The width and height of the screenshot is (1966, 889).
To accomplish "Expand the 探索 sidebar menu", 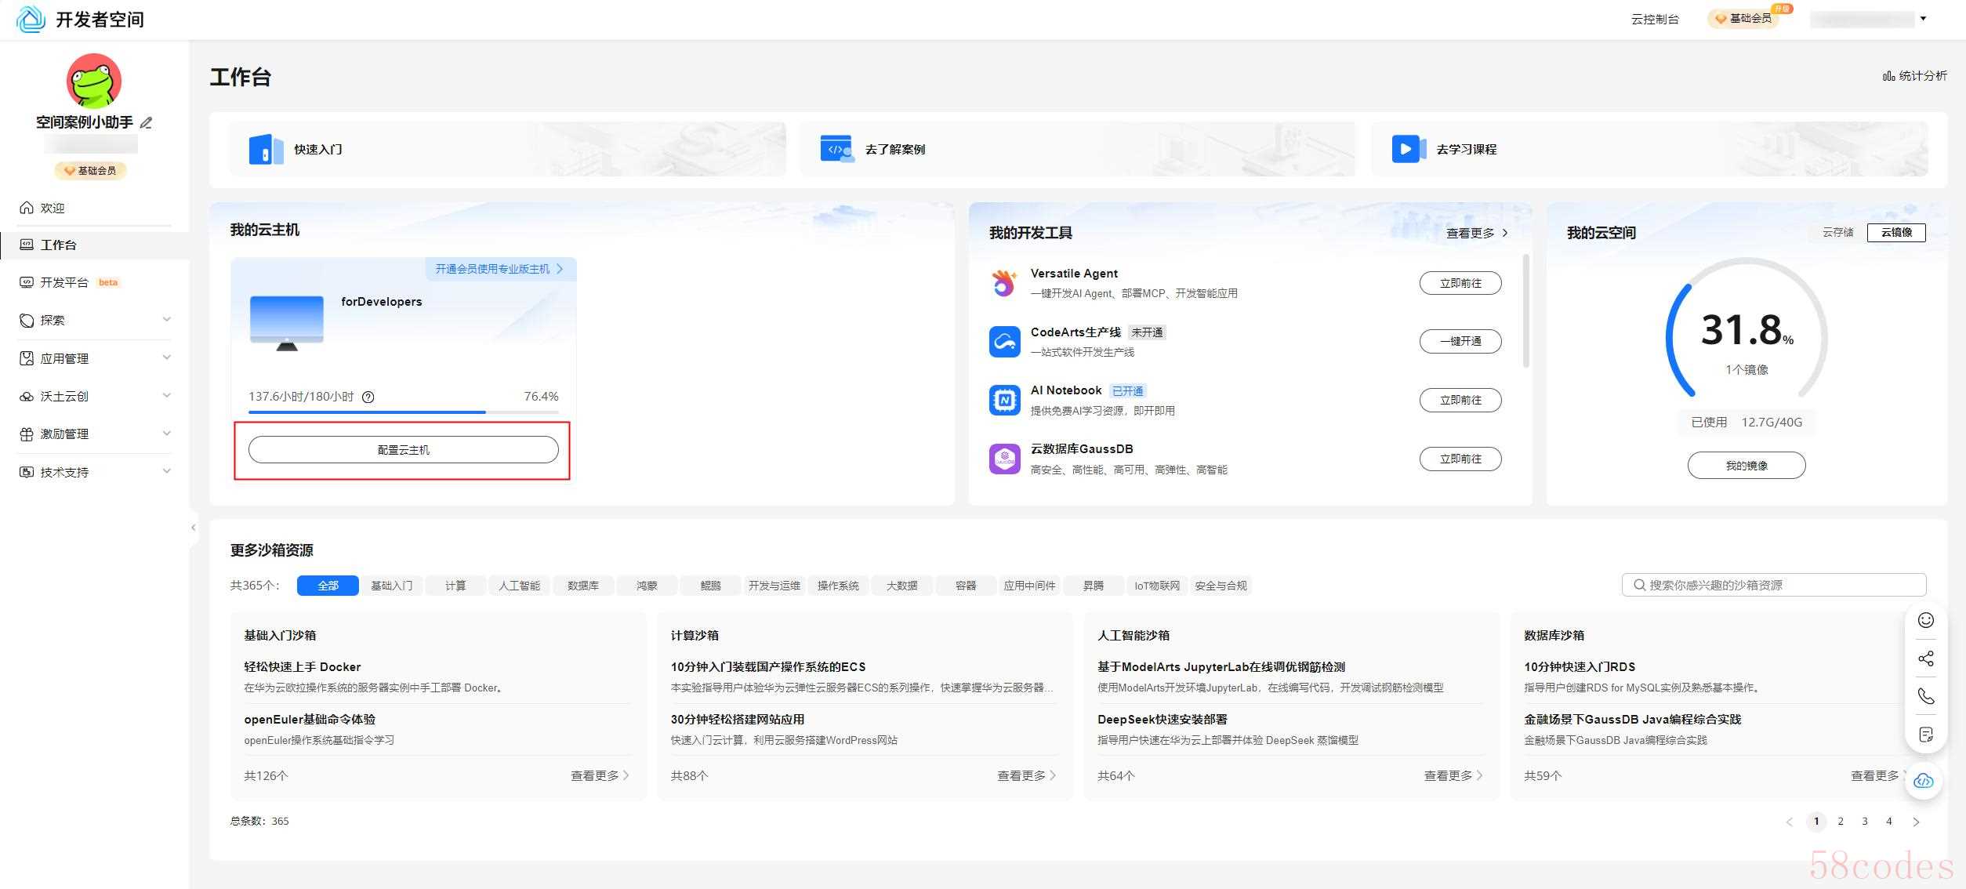I will coord(94,320).
